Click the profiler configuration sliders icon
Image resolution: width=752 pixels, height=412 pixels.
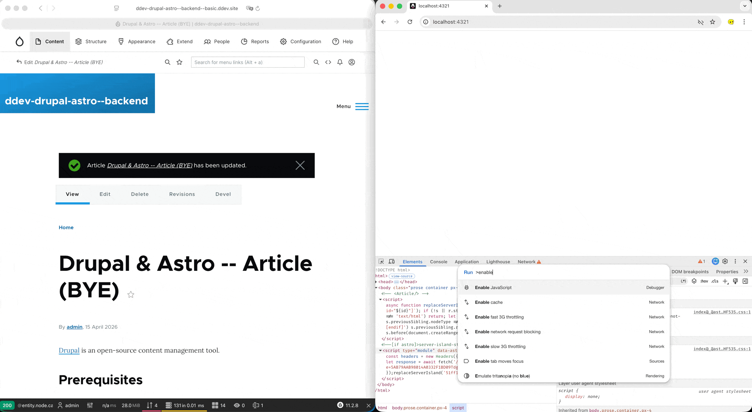tap(90, 405)
